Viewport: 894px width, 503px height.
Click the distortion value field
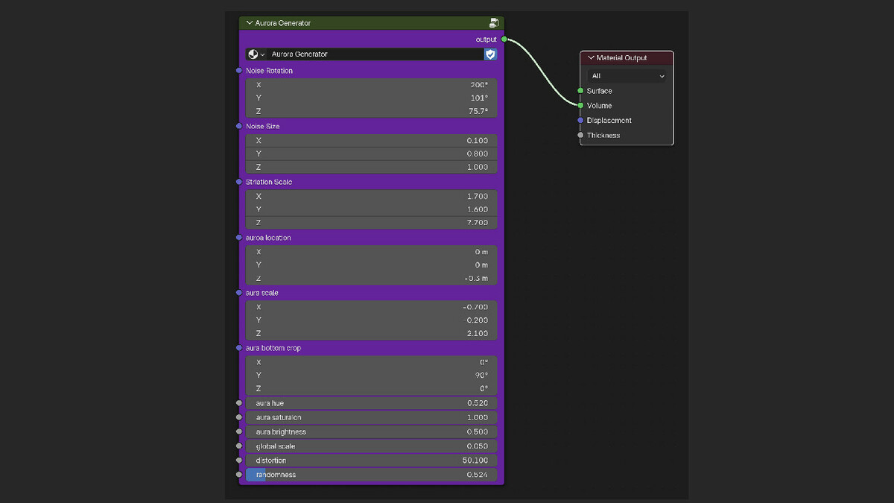click(x=371, y=461)
